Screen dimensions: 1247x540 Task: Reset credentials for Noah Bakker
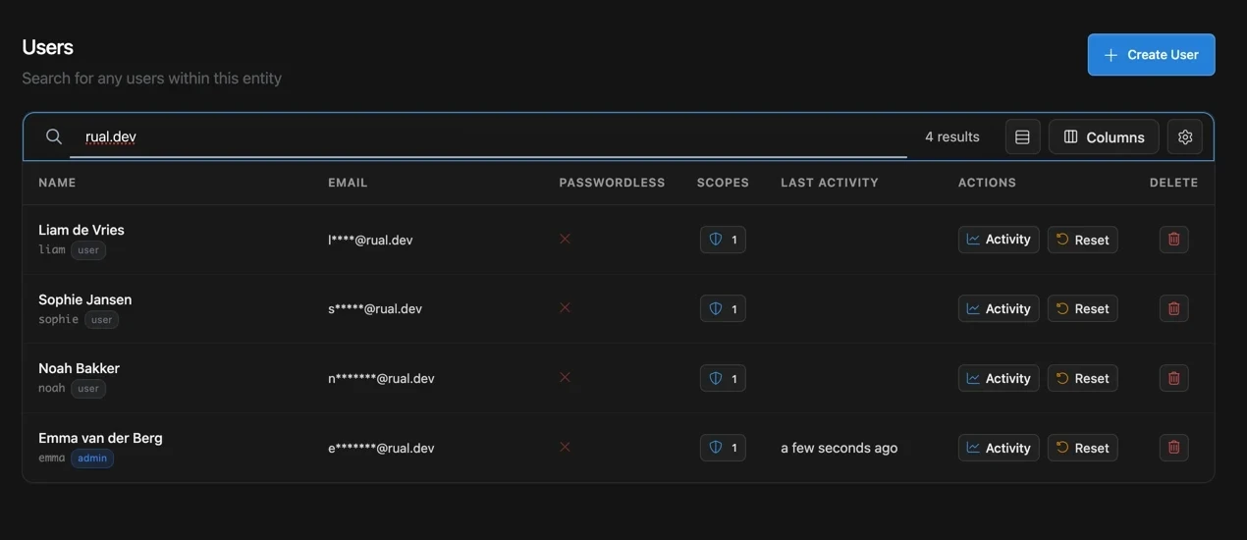(1082, 378)
